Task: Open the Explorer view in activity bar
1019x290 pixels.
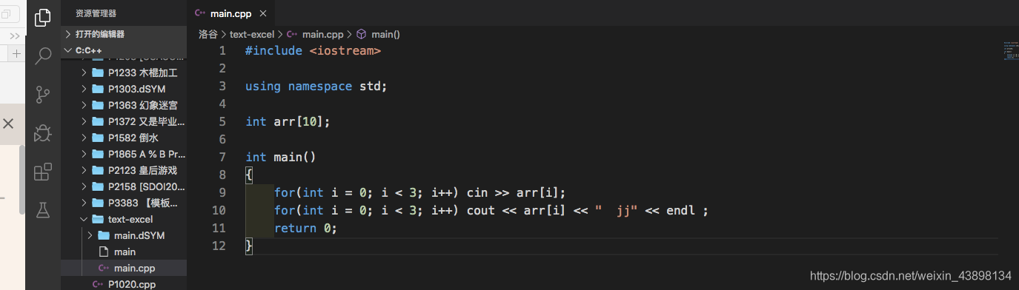Action: click(x=42, y=17)
